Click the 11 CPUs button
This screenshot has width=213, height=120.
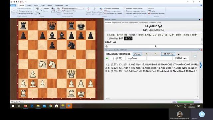point(168,54)
